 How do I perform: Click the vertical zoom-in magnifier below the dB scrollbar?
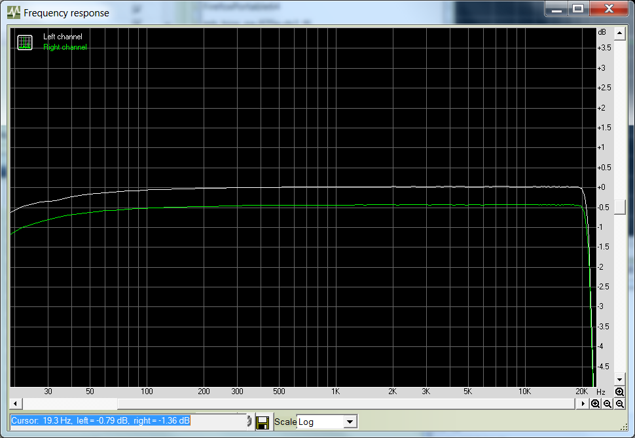coord(619,392)
